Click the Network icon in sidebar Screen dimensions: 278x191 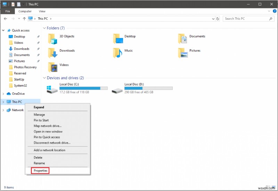9,110
